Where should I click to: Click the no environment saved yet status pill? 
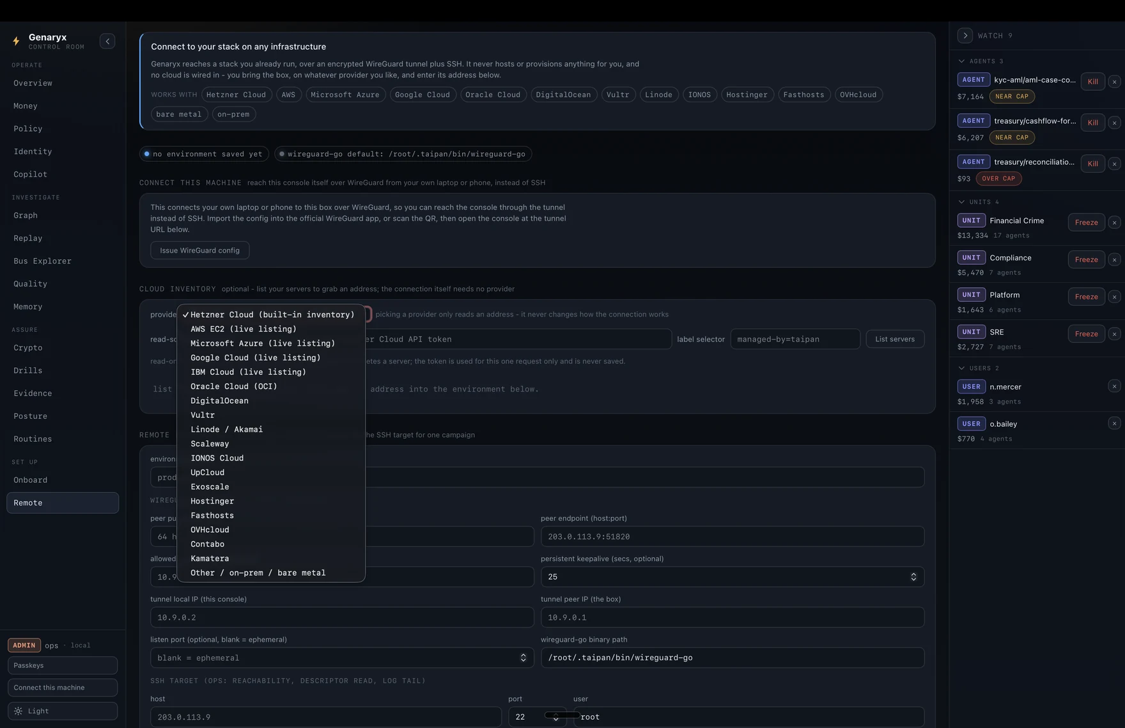tap(204, 154)
